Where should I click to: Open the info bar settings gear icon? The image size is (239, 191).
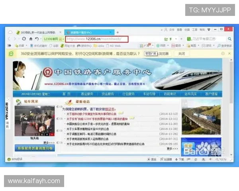coord(223,53)
